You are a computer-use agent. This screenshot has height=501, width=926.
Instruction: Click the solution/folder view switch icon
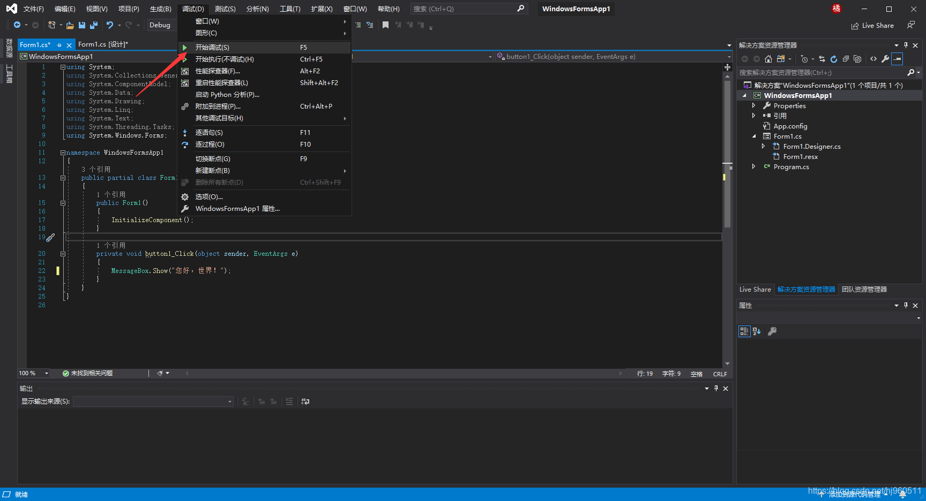[x=781, y=59]
